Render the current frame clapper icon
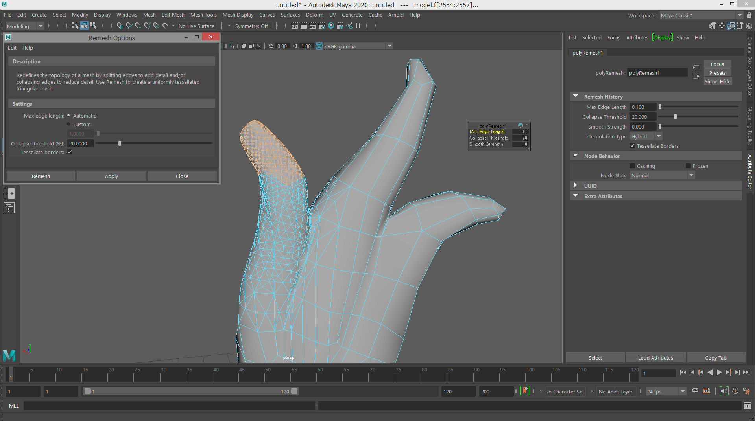This screenshot has width=755, height=421. pos(304,26)
